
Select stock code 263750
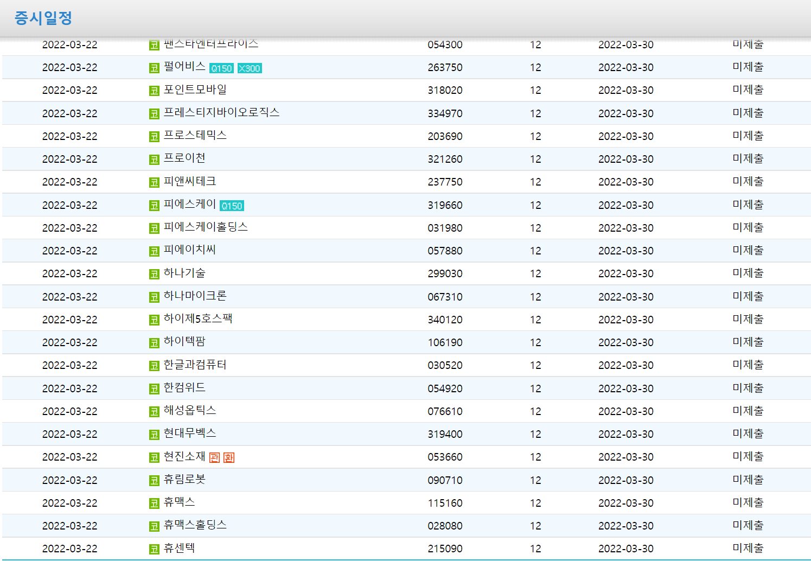click(445, 68)
